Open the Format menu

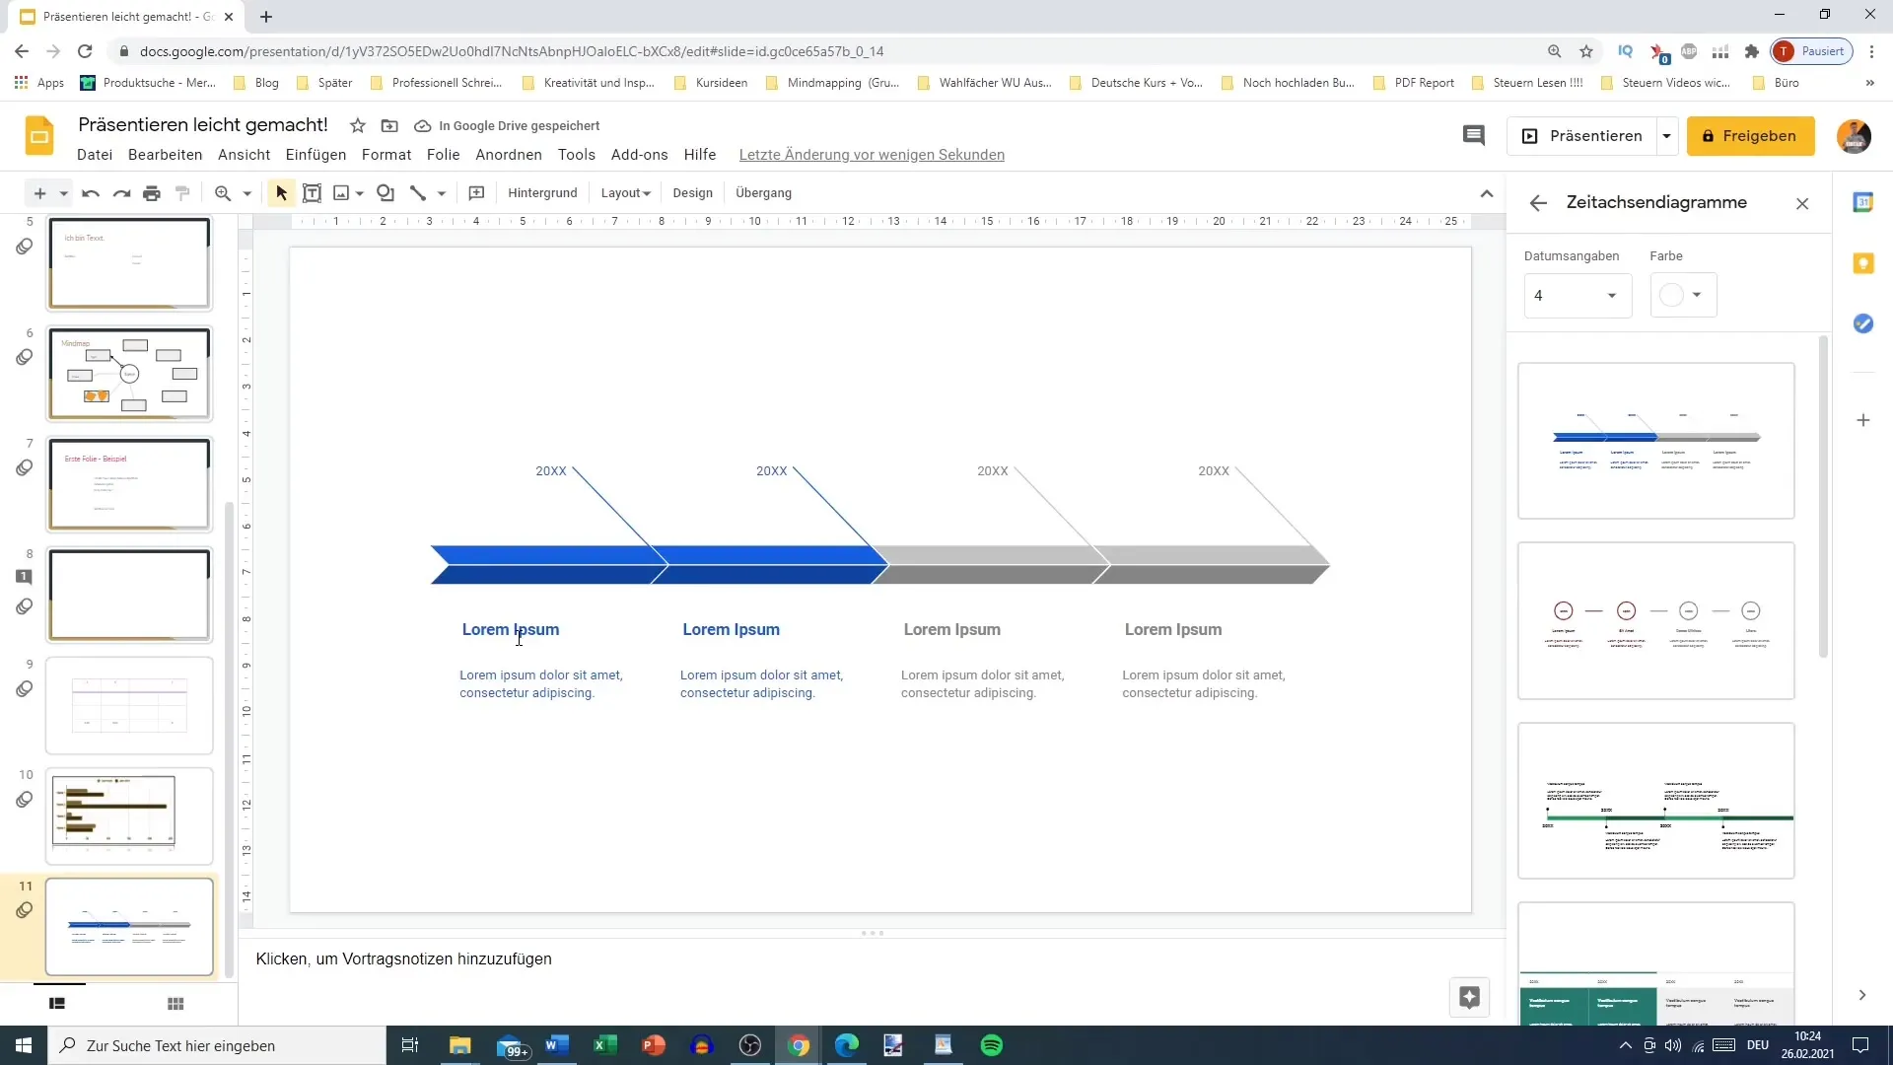(386, 155)
